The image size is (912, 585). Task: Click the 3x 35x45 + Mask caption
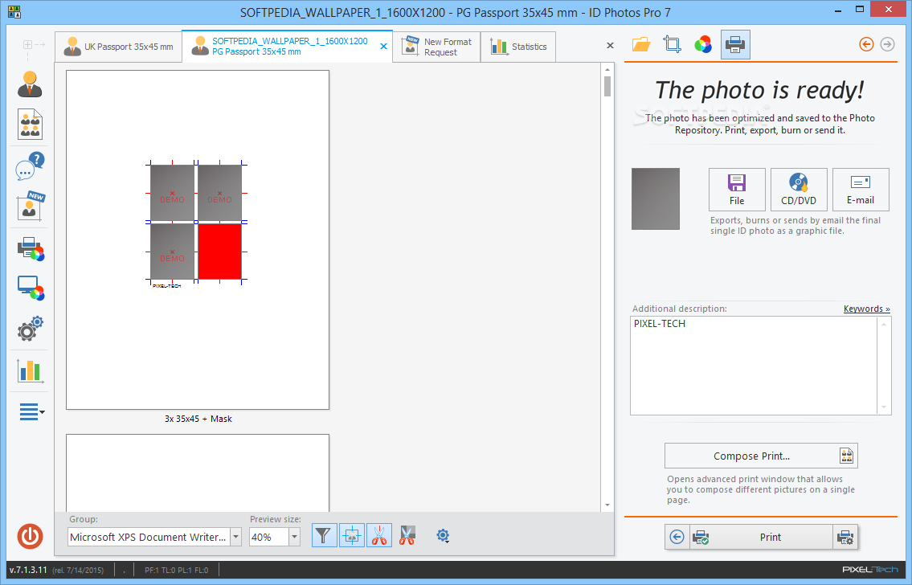pos(198,419)
